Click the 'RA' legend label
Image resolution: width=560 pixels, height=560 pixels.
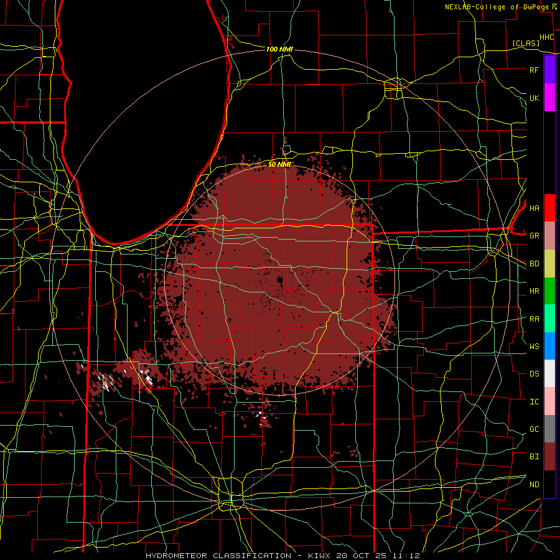pos(534,319)
